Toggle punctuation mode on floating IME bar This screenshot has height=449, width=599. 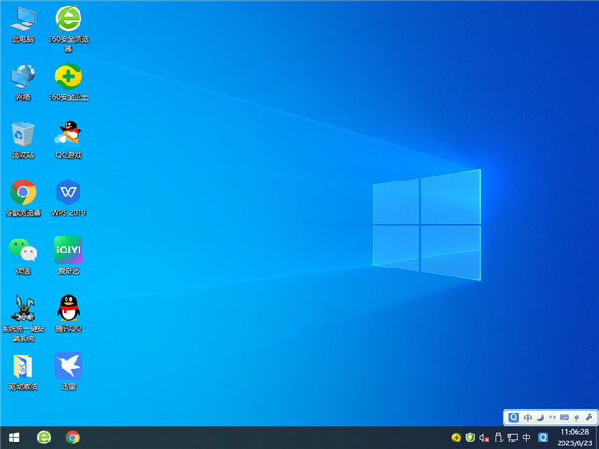click(552, 417)
